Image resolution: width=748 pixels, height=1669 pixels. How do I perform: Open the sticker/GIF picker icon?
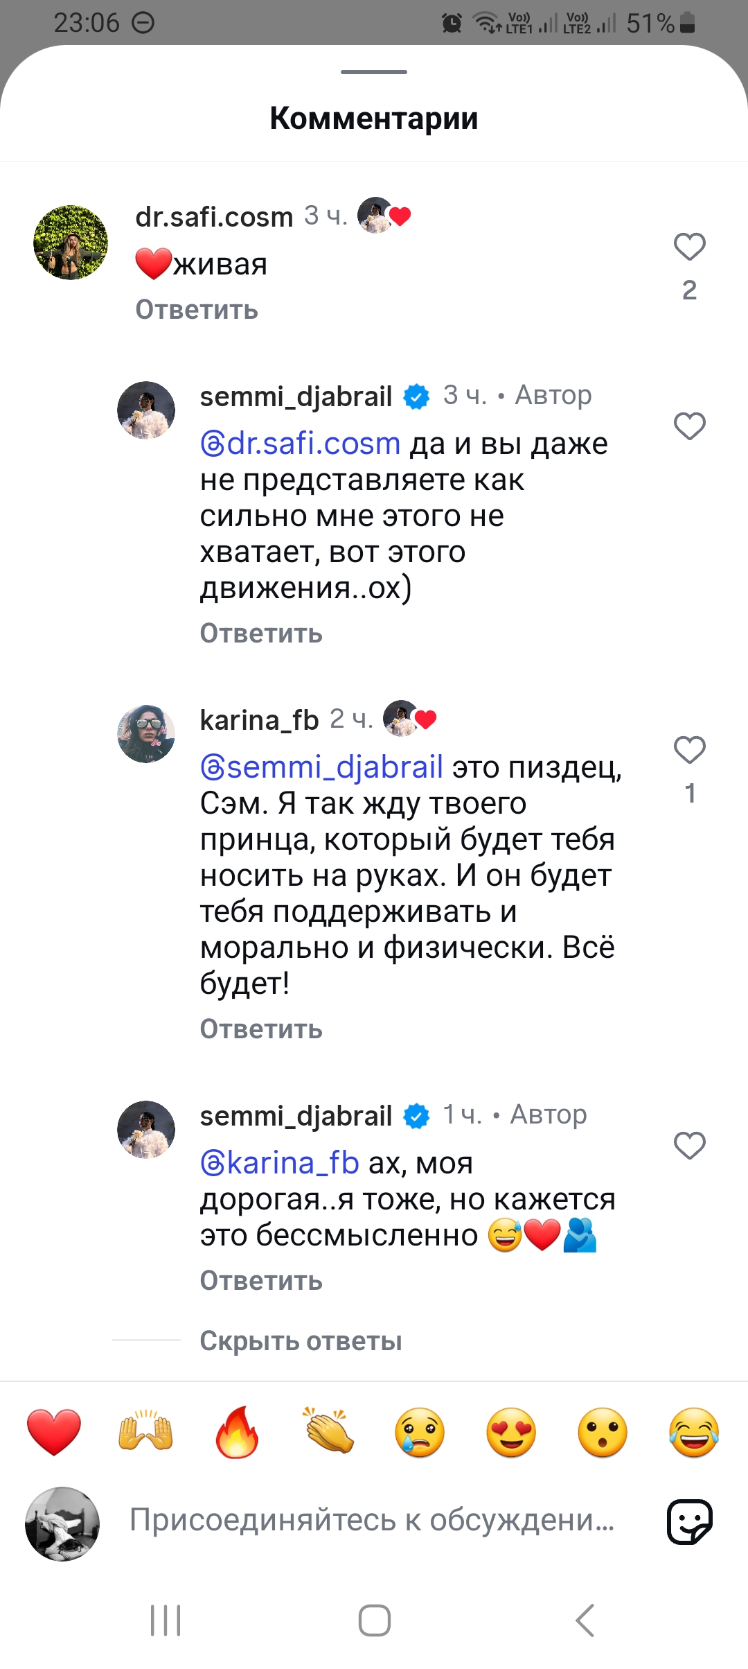point(689,1522)
